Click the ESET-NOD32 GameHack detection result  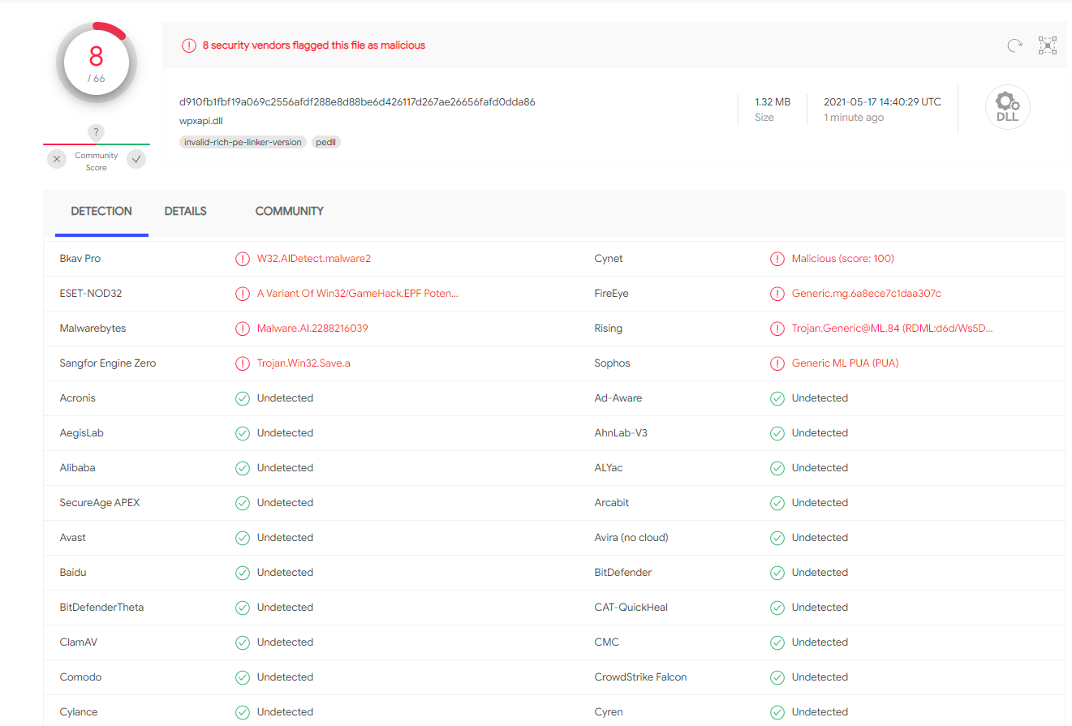pos(357,294)
